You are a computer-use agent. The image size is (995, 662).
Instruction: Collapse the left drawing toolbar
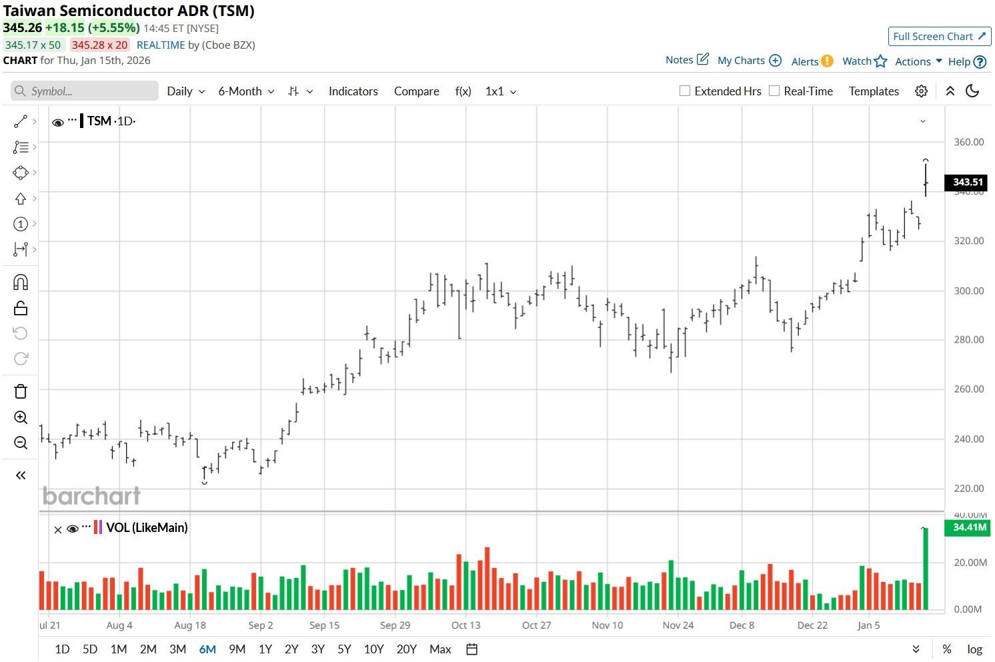[x=21, y=475]
